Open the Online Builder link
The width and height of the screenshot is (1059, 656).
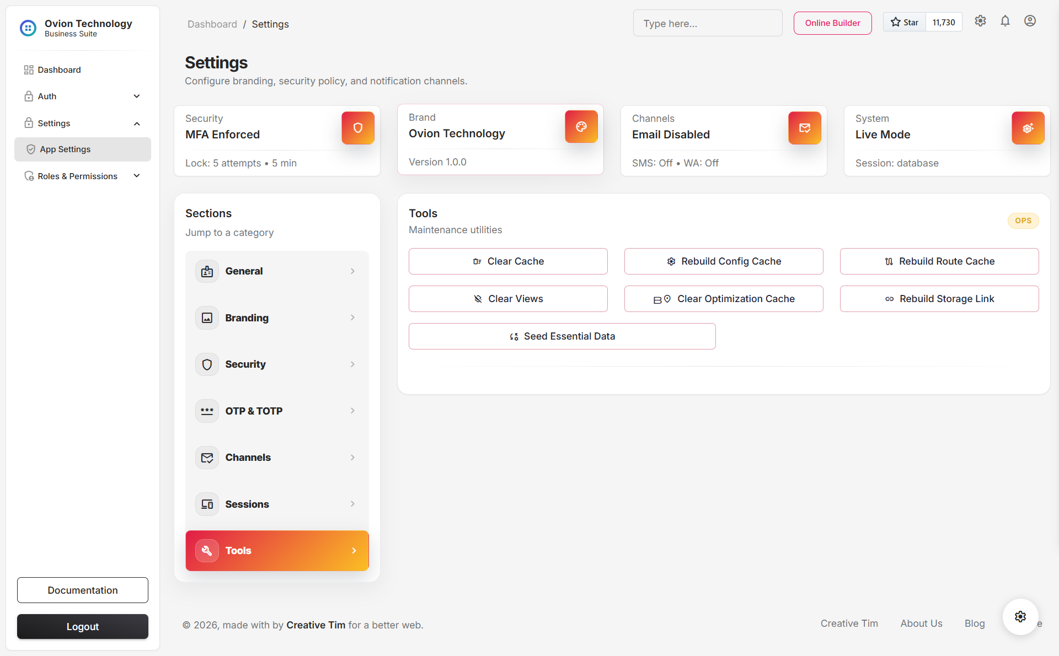tap(832, 23)
